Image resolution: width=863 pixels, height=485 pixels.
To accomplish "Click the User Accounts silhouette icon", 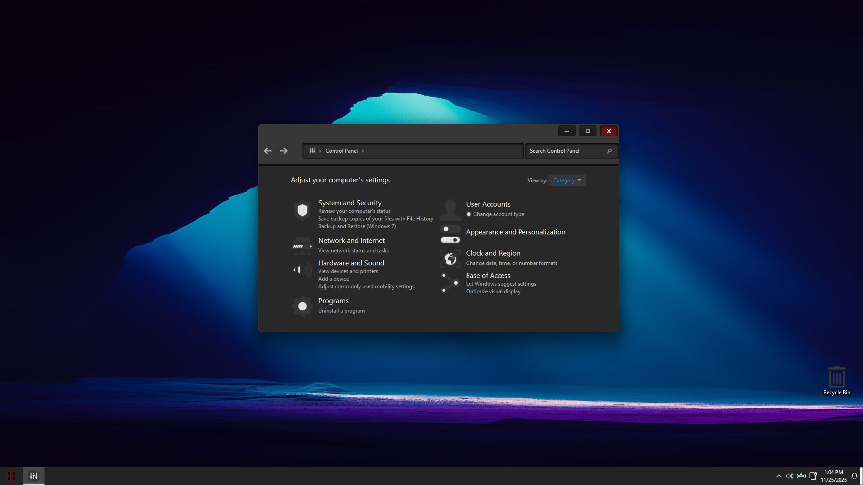I will (450, 210).
